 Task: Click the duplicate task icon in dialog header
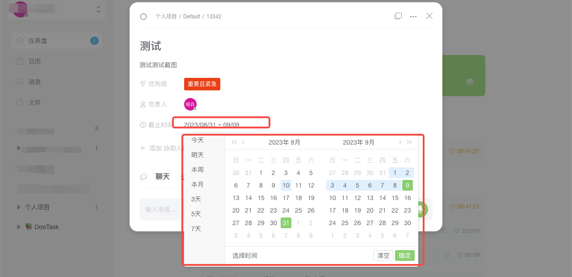398,16
